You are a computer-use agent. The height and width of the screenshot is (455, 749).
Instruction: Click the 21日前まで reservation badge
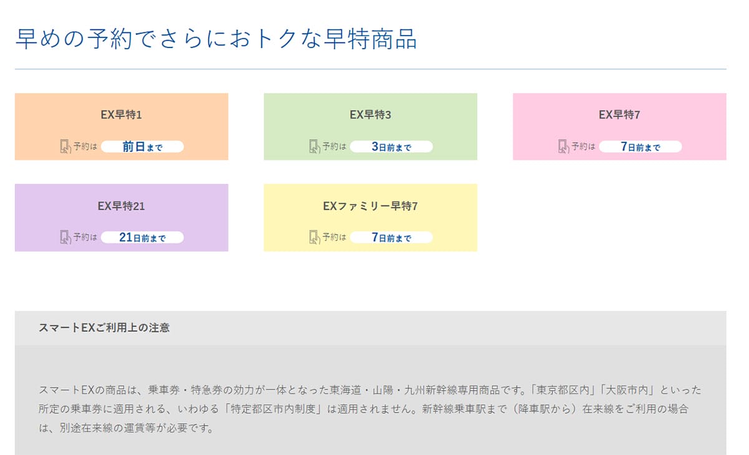coord(142,237)
